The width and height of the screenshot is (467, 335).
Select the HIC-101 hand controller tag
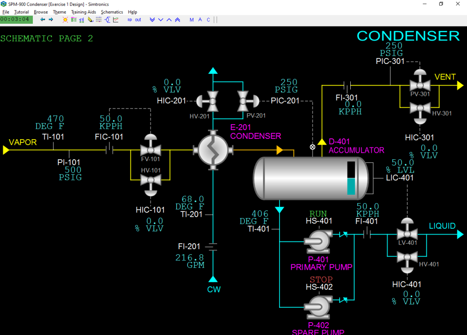point(150,210)
